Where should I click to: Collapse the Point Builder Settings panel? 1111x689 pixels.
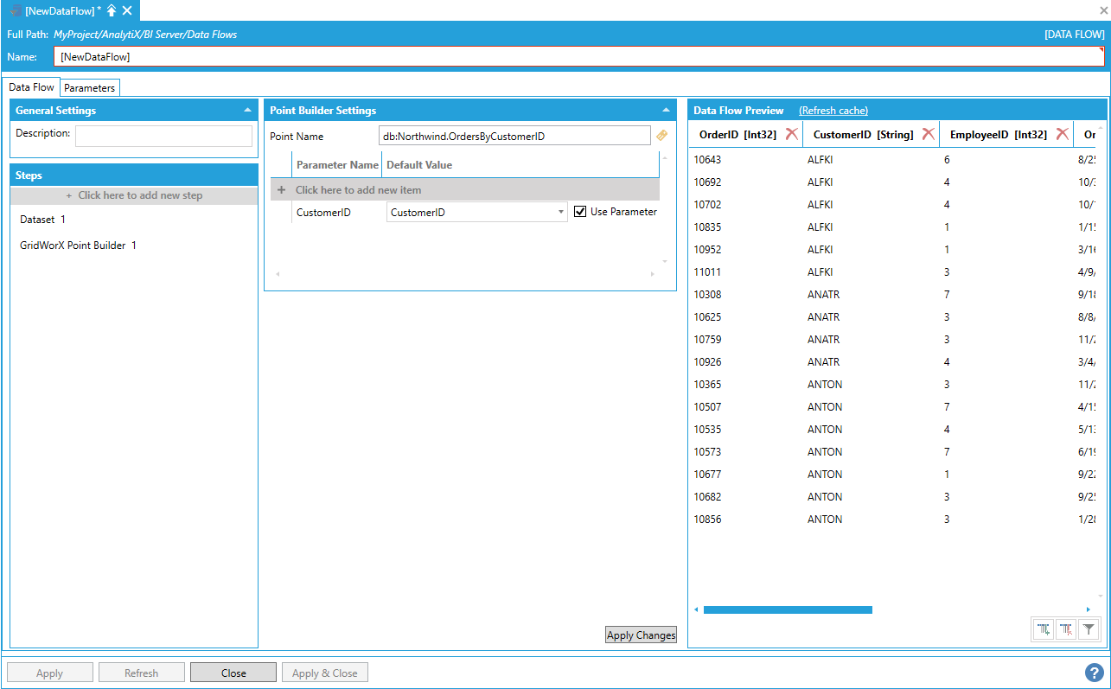click(x=666, y=111)
